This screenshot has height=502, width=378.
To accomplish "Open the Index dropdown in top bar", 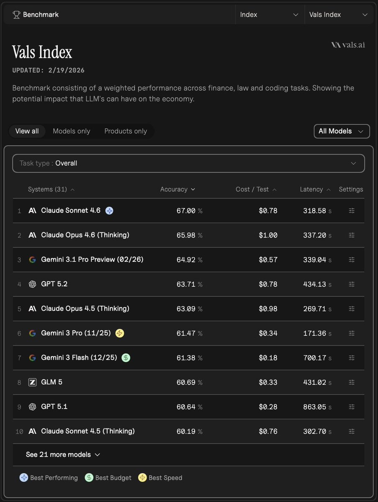I will (x=270, y=14).
